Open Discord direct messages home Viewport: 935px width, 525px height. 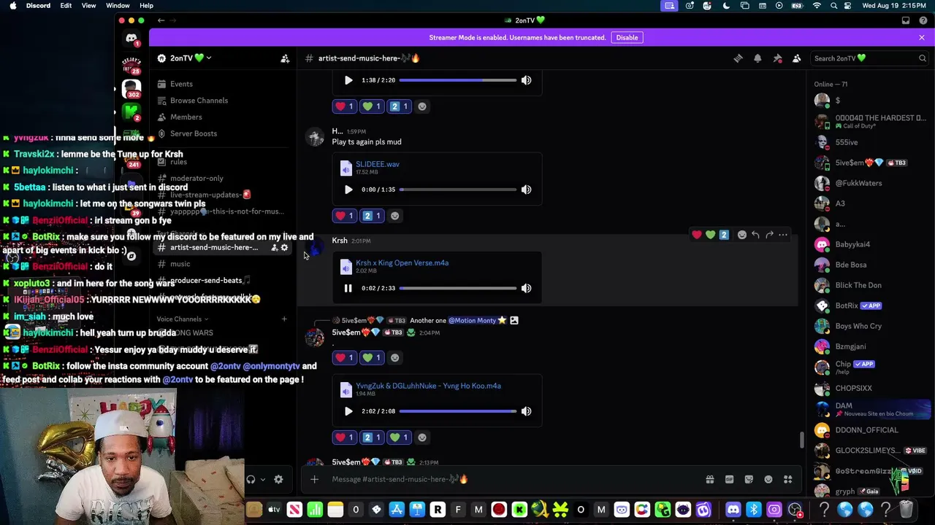coord(131,39)
